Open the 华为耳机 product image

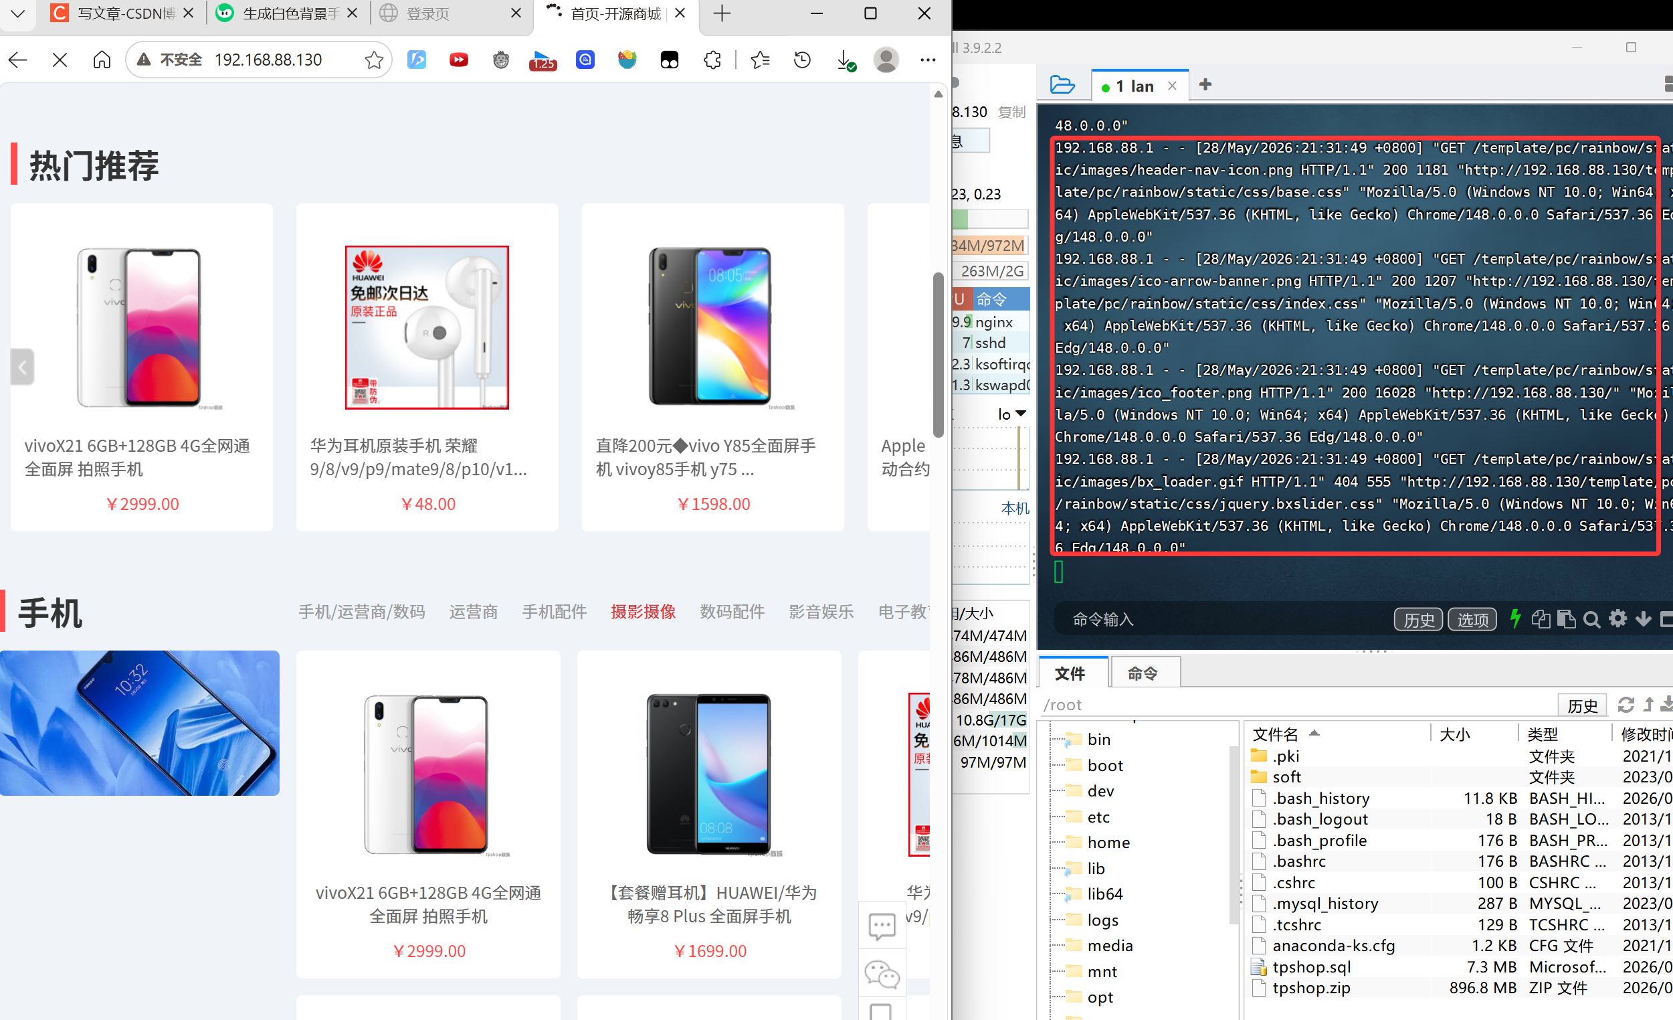[x=427, y=327]
